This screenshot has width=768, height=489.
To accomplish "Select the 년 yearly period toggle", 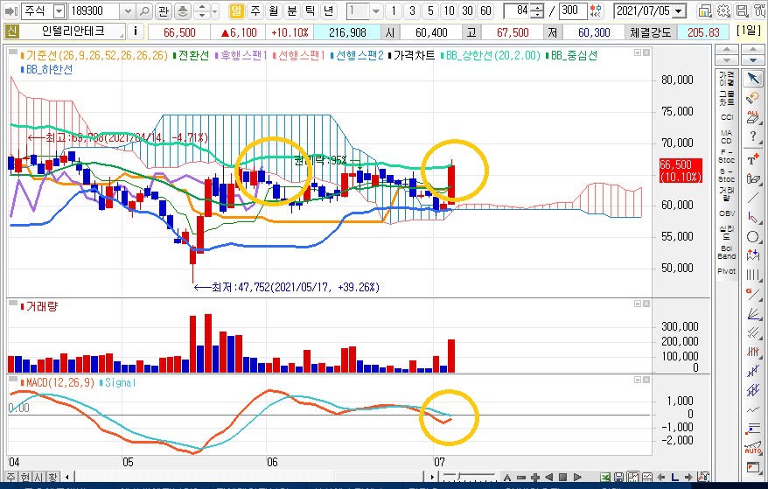I will [x=329, y=10].
